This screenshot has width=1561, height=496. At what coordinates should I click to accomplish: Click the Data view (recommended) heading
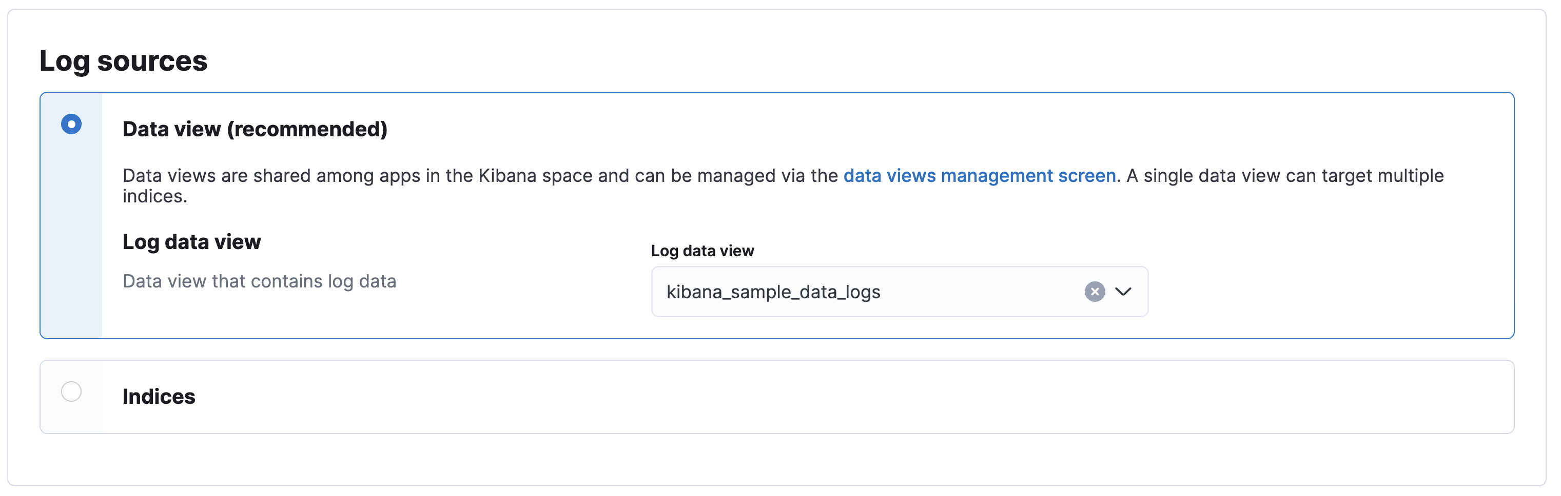coord(255,129)
